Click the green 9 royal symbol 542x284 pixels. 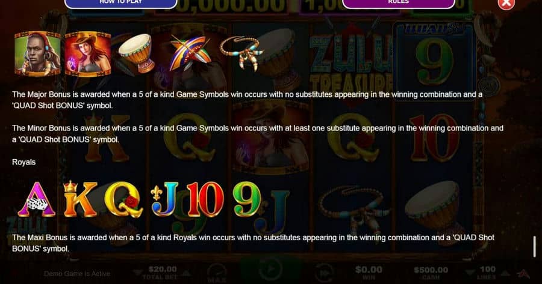247,199
